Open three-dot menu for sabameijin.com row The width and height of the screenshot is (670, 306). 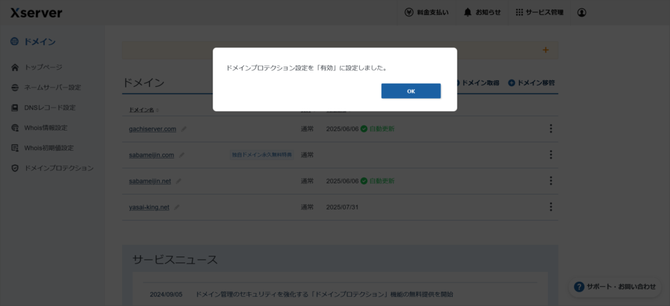click(551, 154)
